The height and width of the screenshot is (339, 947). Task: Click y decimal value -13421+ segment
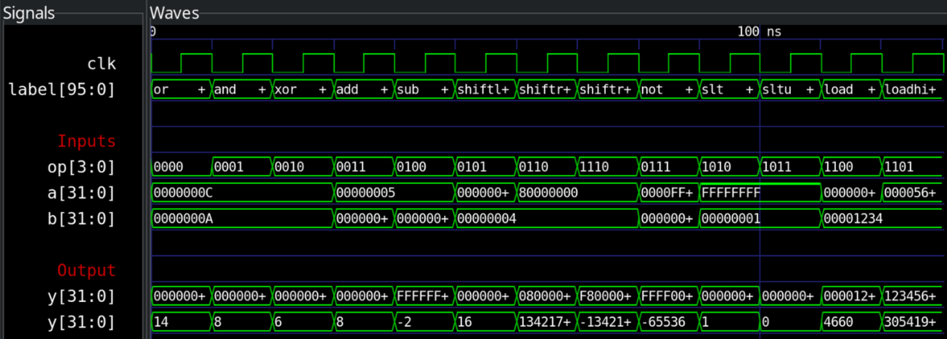(x=607, y=322)
